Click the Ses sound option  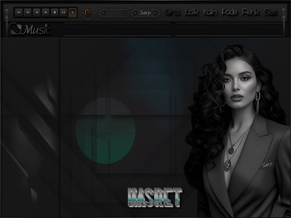(271, 12)
